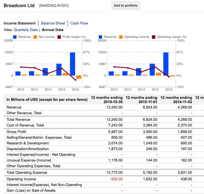Click the 2016 profit margin data point
This screenshot has height=194, width=204.
pos(76,80)
